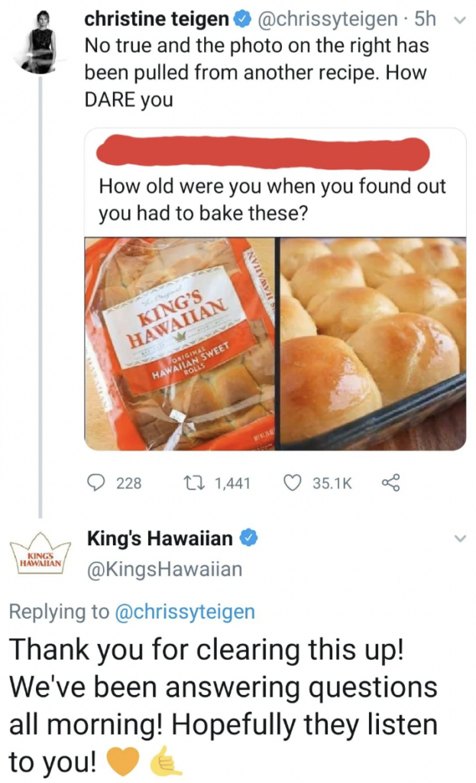Screen dimensions: 476x783
Task: Tap the share icon on tweet
Action: pos(390,482)
